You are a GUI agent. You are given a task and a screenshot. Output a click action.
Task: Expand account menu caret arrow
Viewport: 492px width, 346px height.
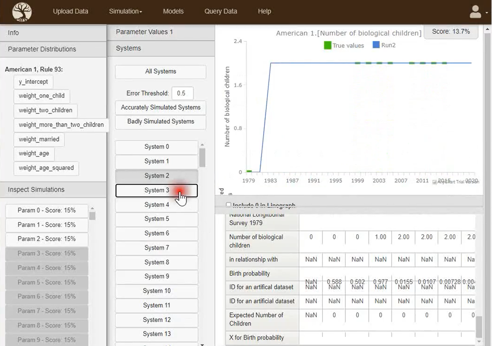click(x=487, y=13)
